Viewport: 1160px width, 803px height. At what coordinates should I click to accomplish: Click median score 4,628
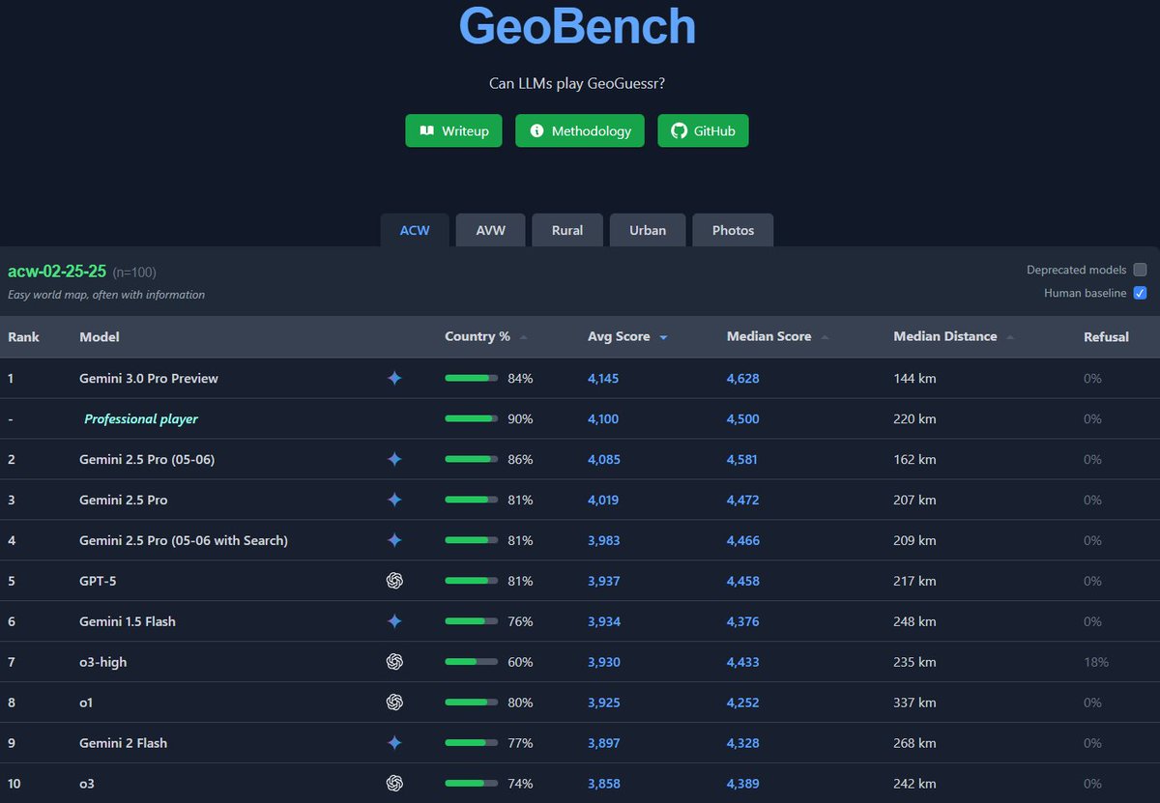pos(743,379)
